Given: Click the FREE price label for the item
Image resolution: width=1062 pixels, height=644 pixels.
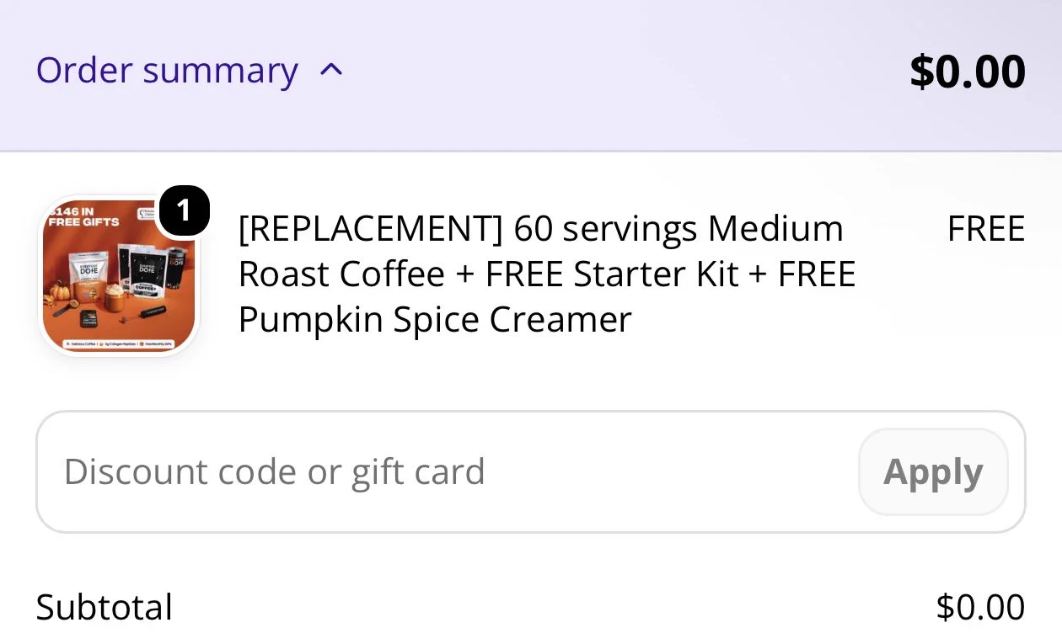Looking at the screenshot, I should coord(986,228).
